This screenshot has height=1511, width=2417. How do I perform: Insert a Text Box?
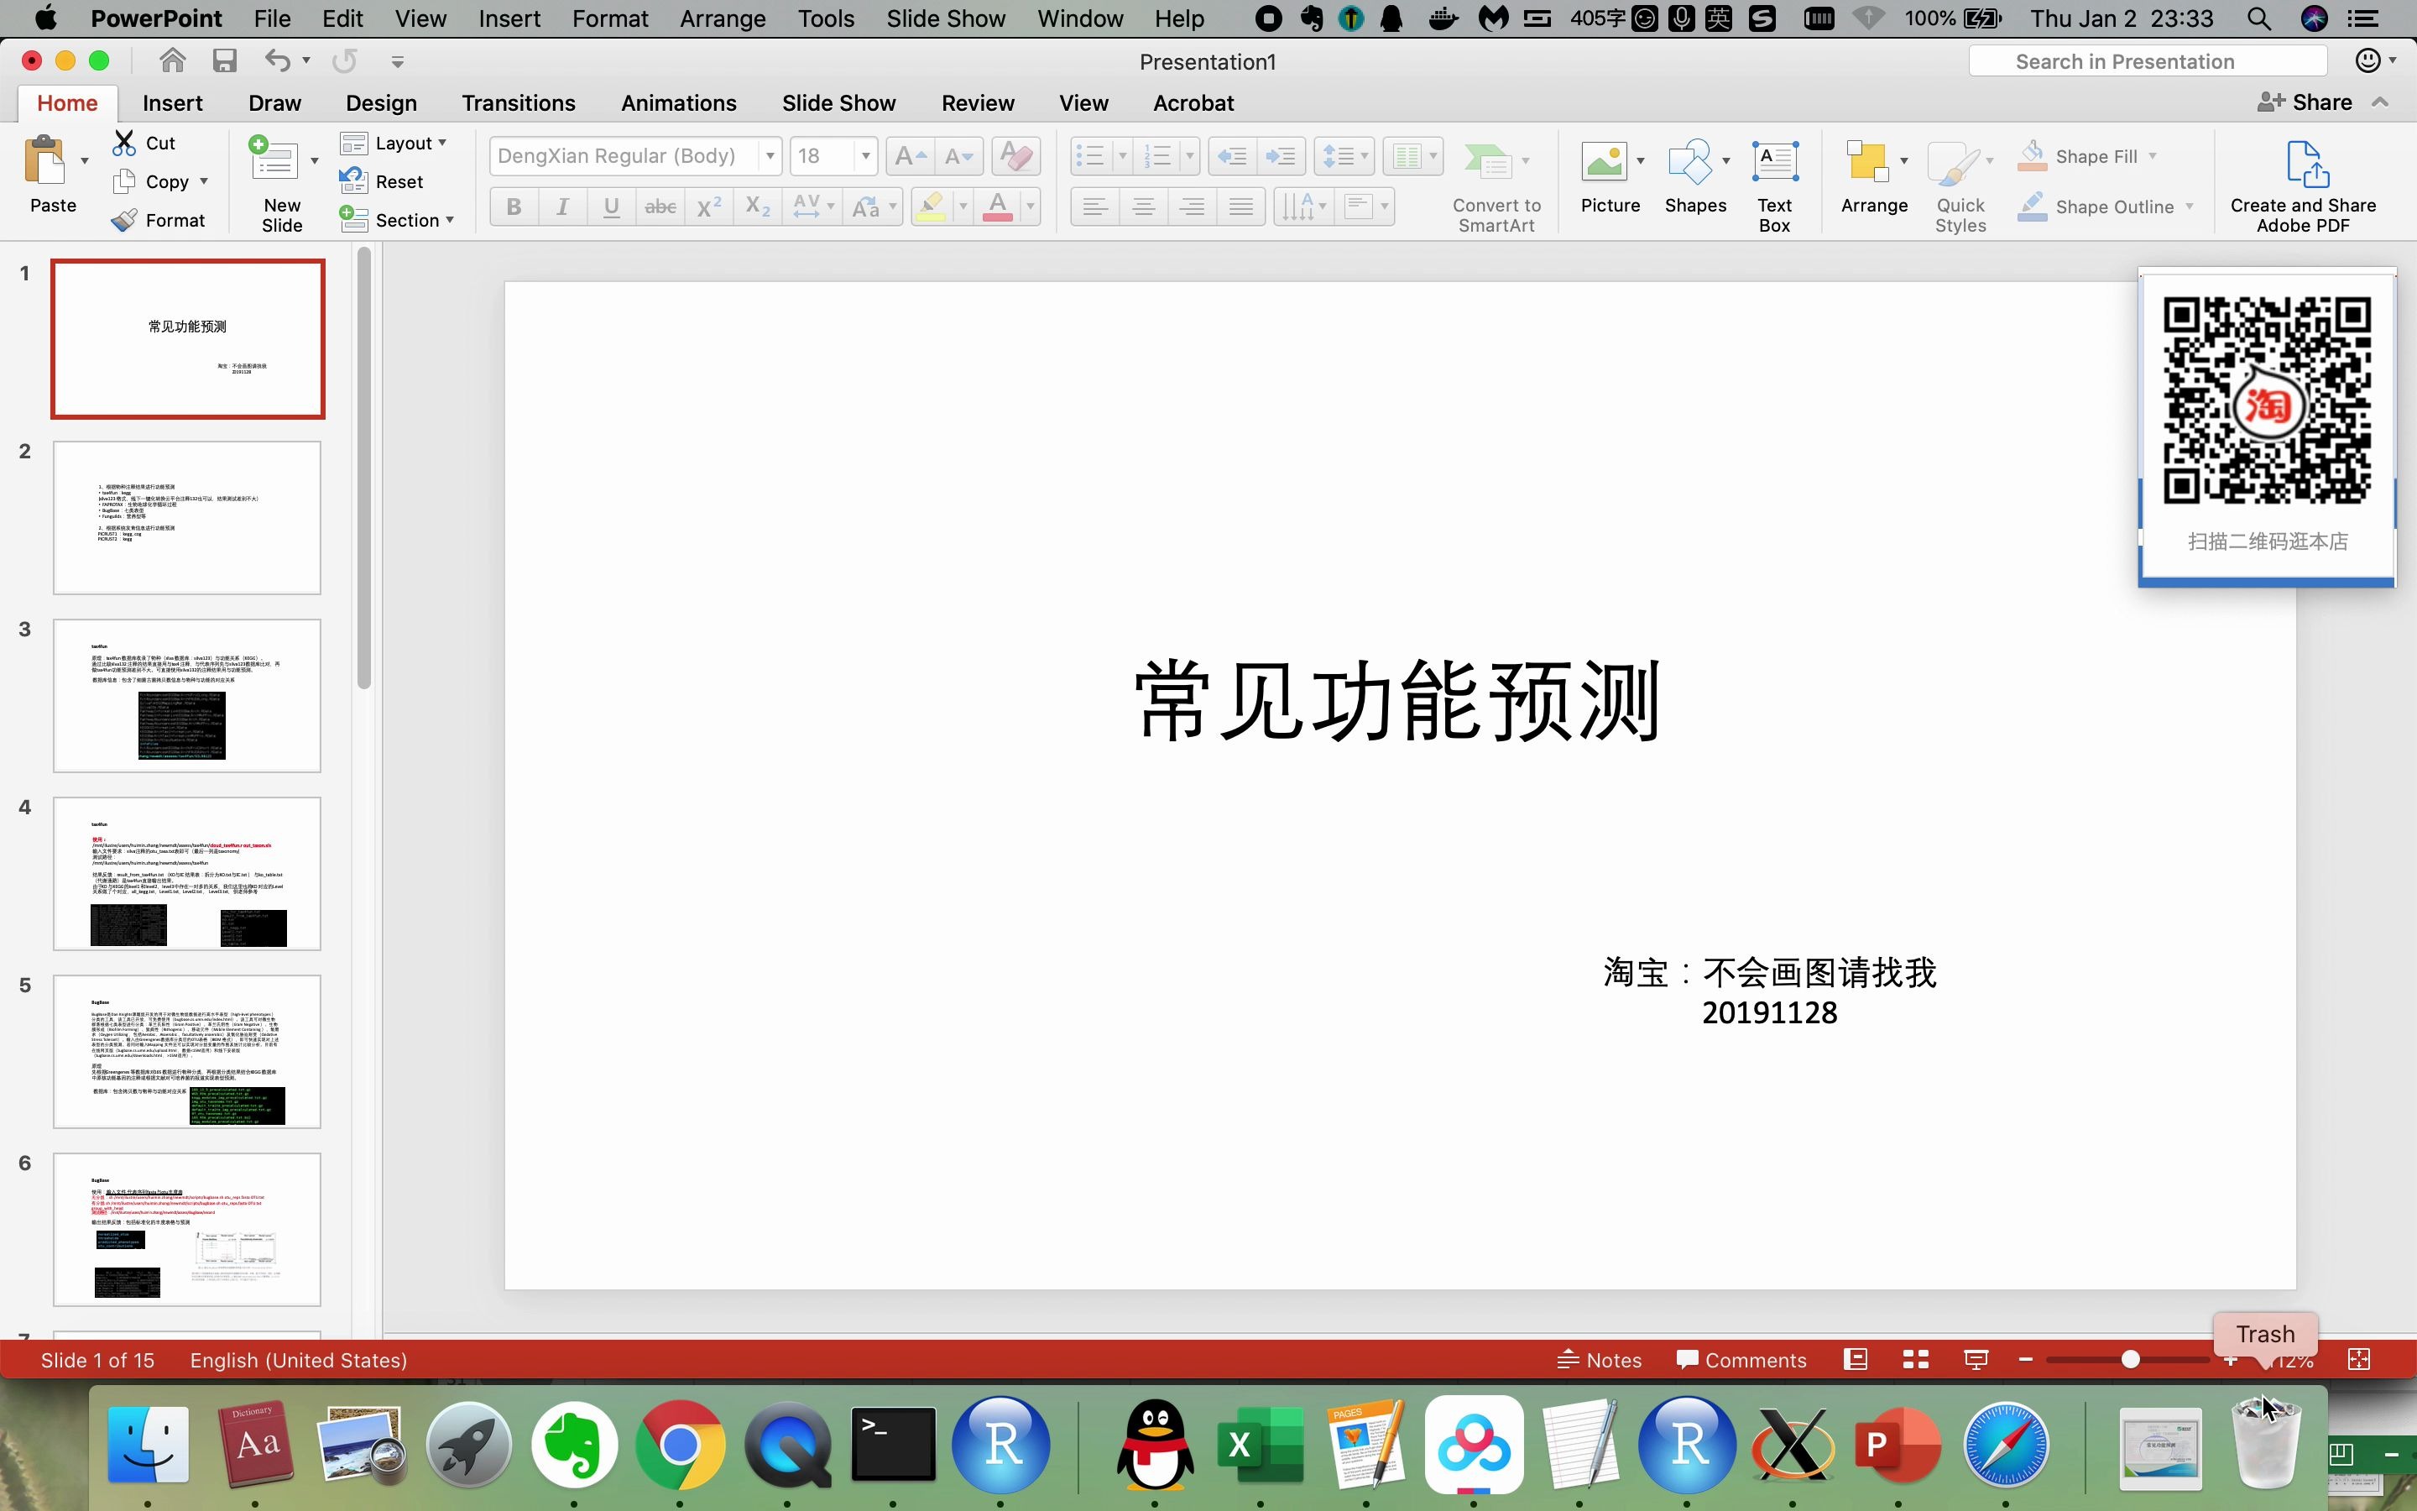coord(1775,186)
